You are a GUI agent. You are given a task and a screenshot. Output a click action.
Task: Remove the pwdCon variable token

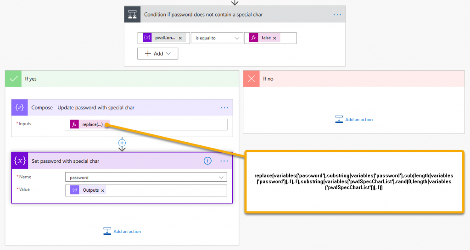pos(180,38)
